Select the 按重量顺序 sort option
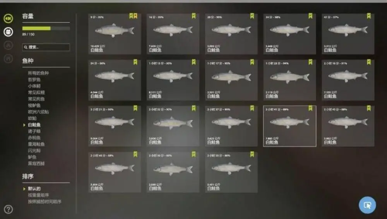Screen dimensions: 387x219 coord(38,195)
